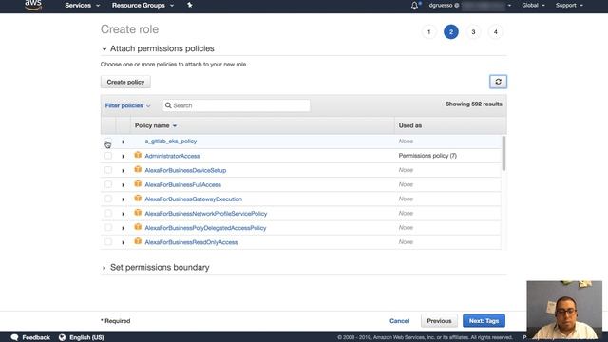
Task: Focus the policy Search field
Action: pos(237,105)
